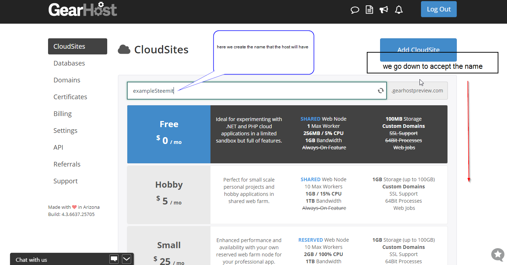Open Settings in the sidebar

[65, 130]
